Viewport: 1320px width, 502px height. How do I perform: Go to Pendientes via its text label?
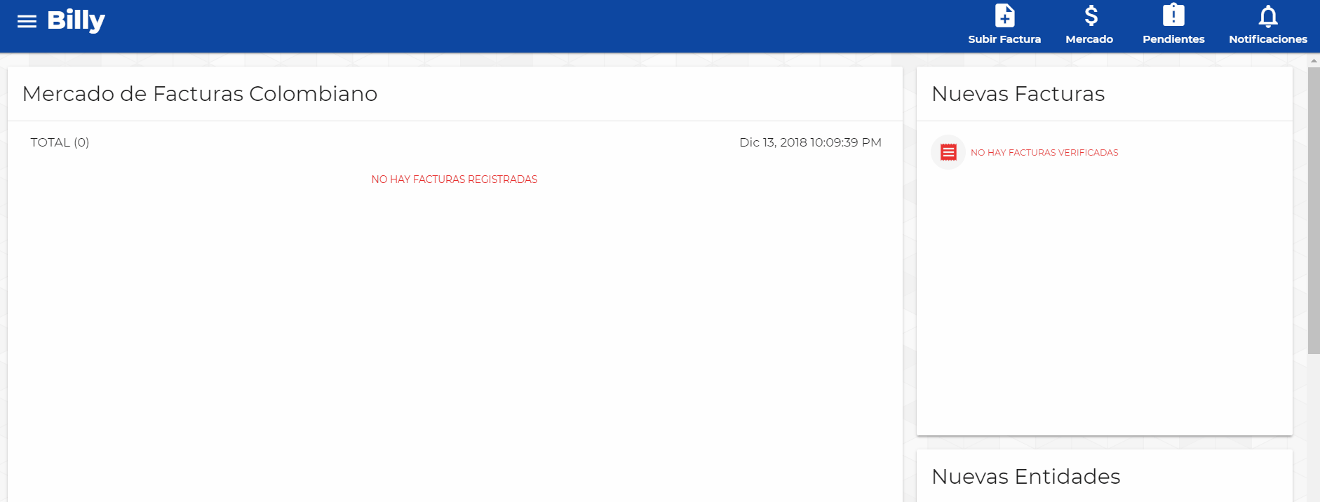1173,39
